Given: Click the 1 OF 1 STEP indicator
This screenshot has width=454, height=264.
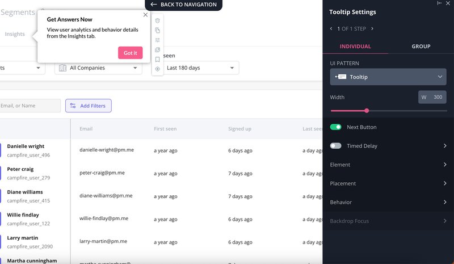Looking at the screenshot, I should coord(351,29).
